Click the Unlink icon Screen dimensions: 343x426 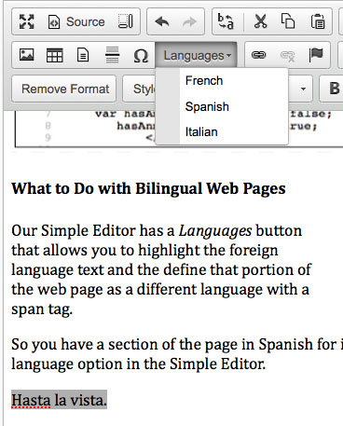(x=287, y=56)
